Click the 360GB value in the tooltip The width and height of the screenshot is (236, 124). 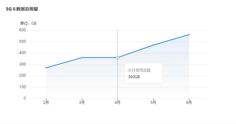tap(134, 77)
